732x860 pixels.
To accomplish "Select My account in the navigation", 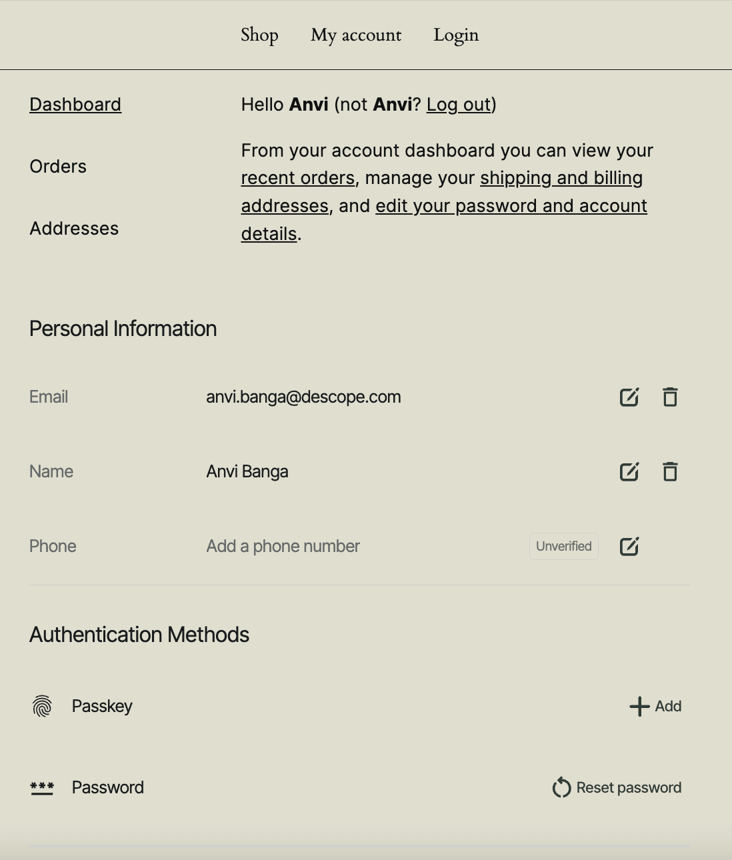I will point(356,35).
